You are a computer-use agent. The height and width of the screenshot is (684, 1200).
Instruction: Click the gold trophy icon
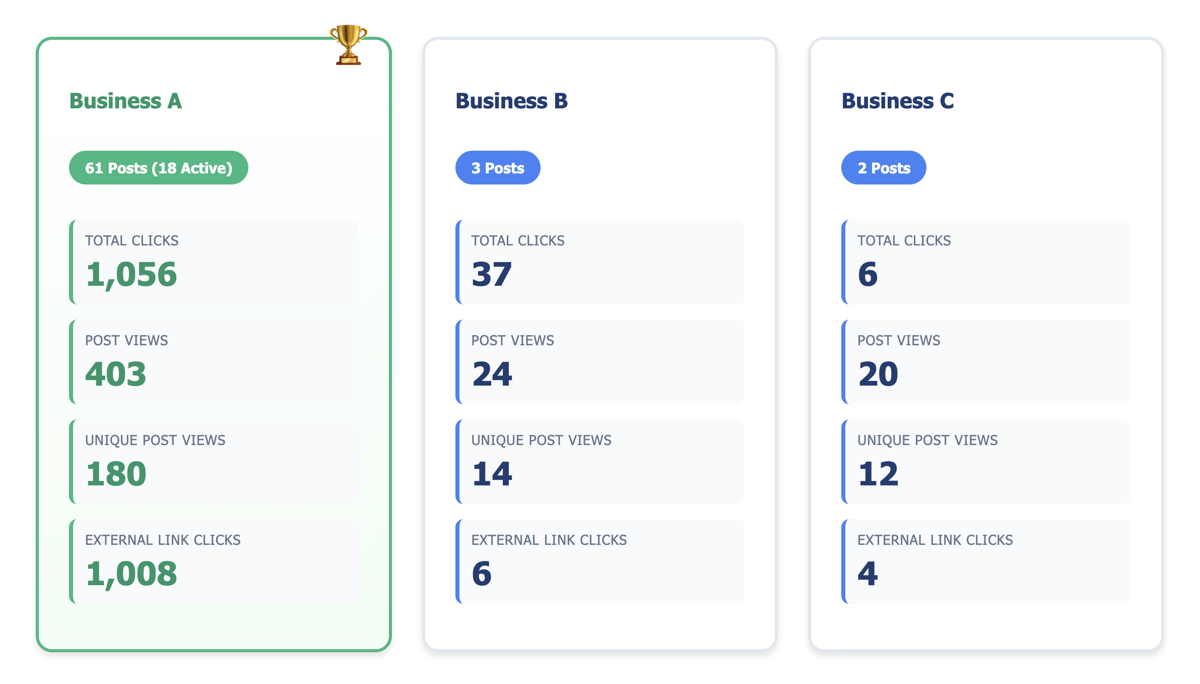[x=348, y=44]
